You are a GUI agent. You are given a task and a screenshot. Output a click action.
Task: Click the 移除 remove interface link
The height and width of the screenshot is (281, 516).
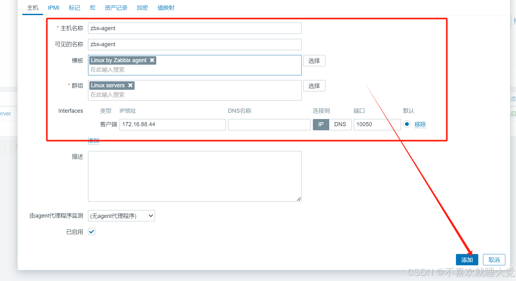[x=420, y=124]
